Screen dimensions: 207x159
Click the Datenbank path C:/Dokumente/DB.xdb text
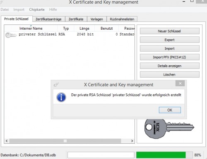click(28, 155)
